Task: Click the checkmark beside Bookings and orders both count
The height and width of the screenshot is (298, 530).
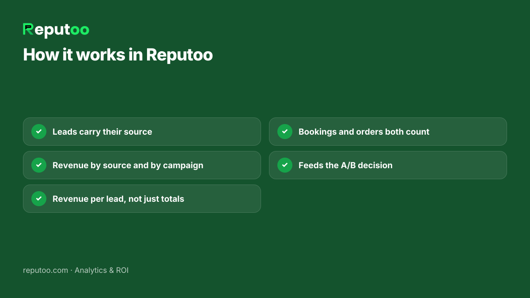Action: [285, 132]
